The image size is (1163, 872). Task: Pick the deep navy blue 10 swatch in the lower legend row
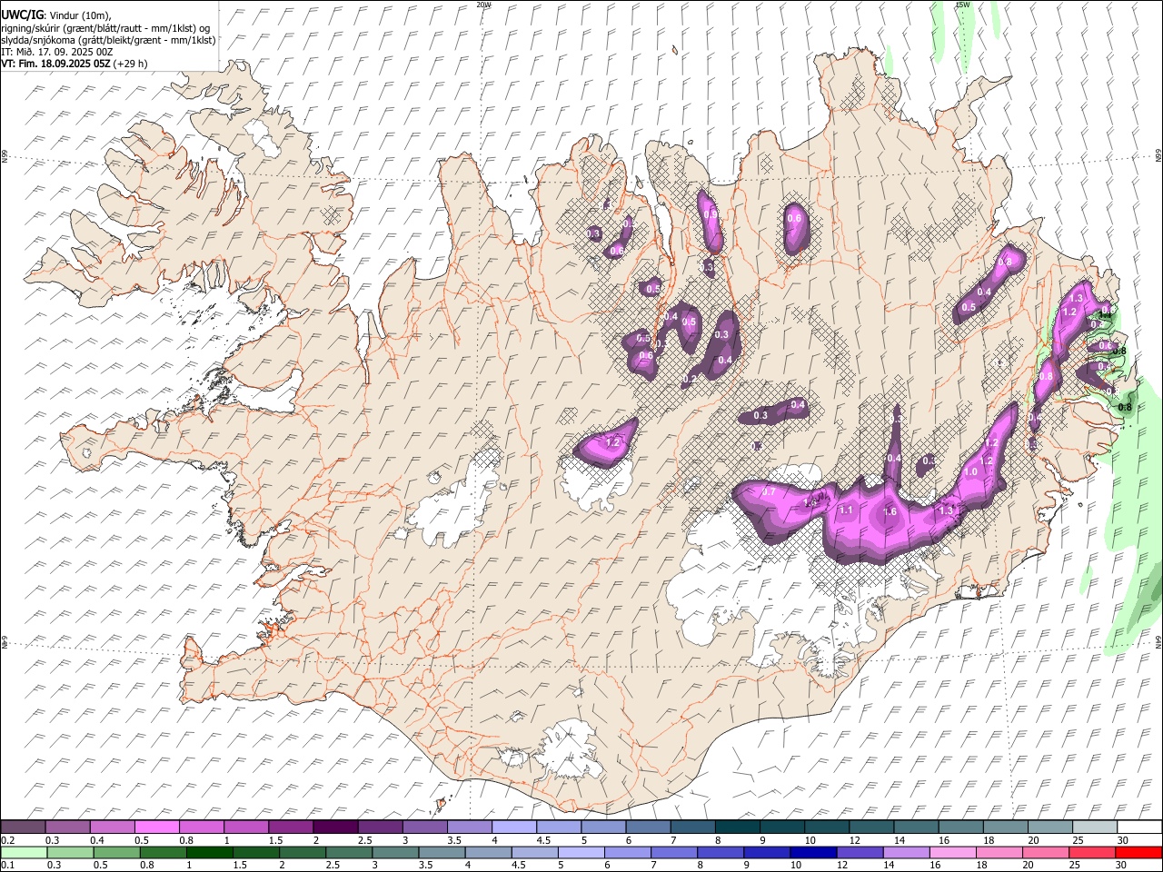pos(813,852)
